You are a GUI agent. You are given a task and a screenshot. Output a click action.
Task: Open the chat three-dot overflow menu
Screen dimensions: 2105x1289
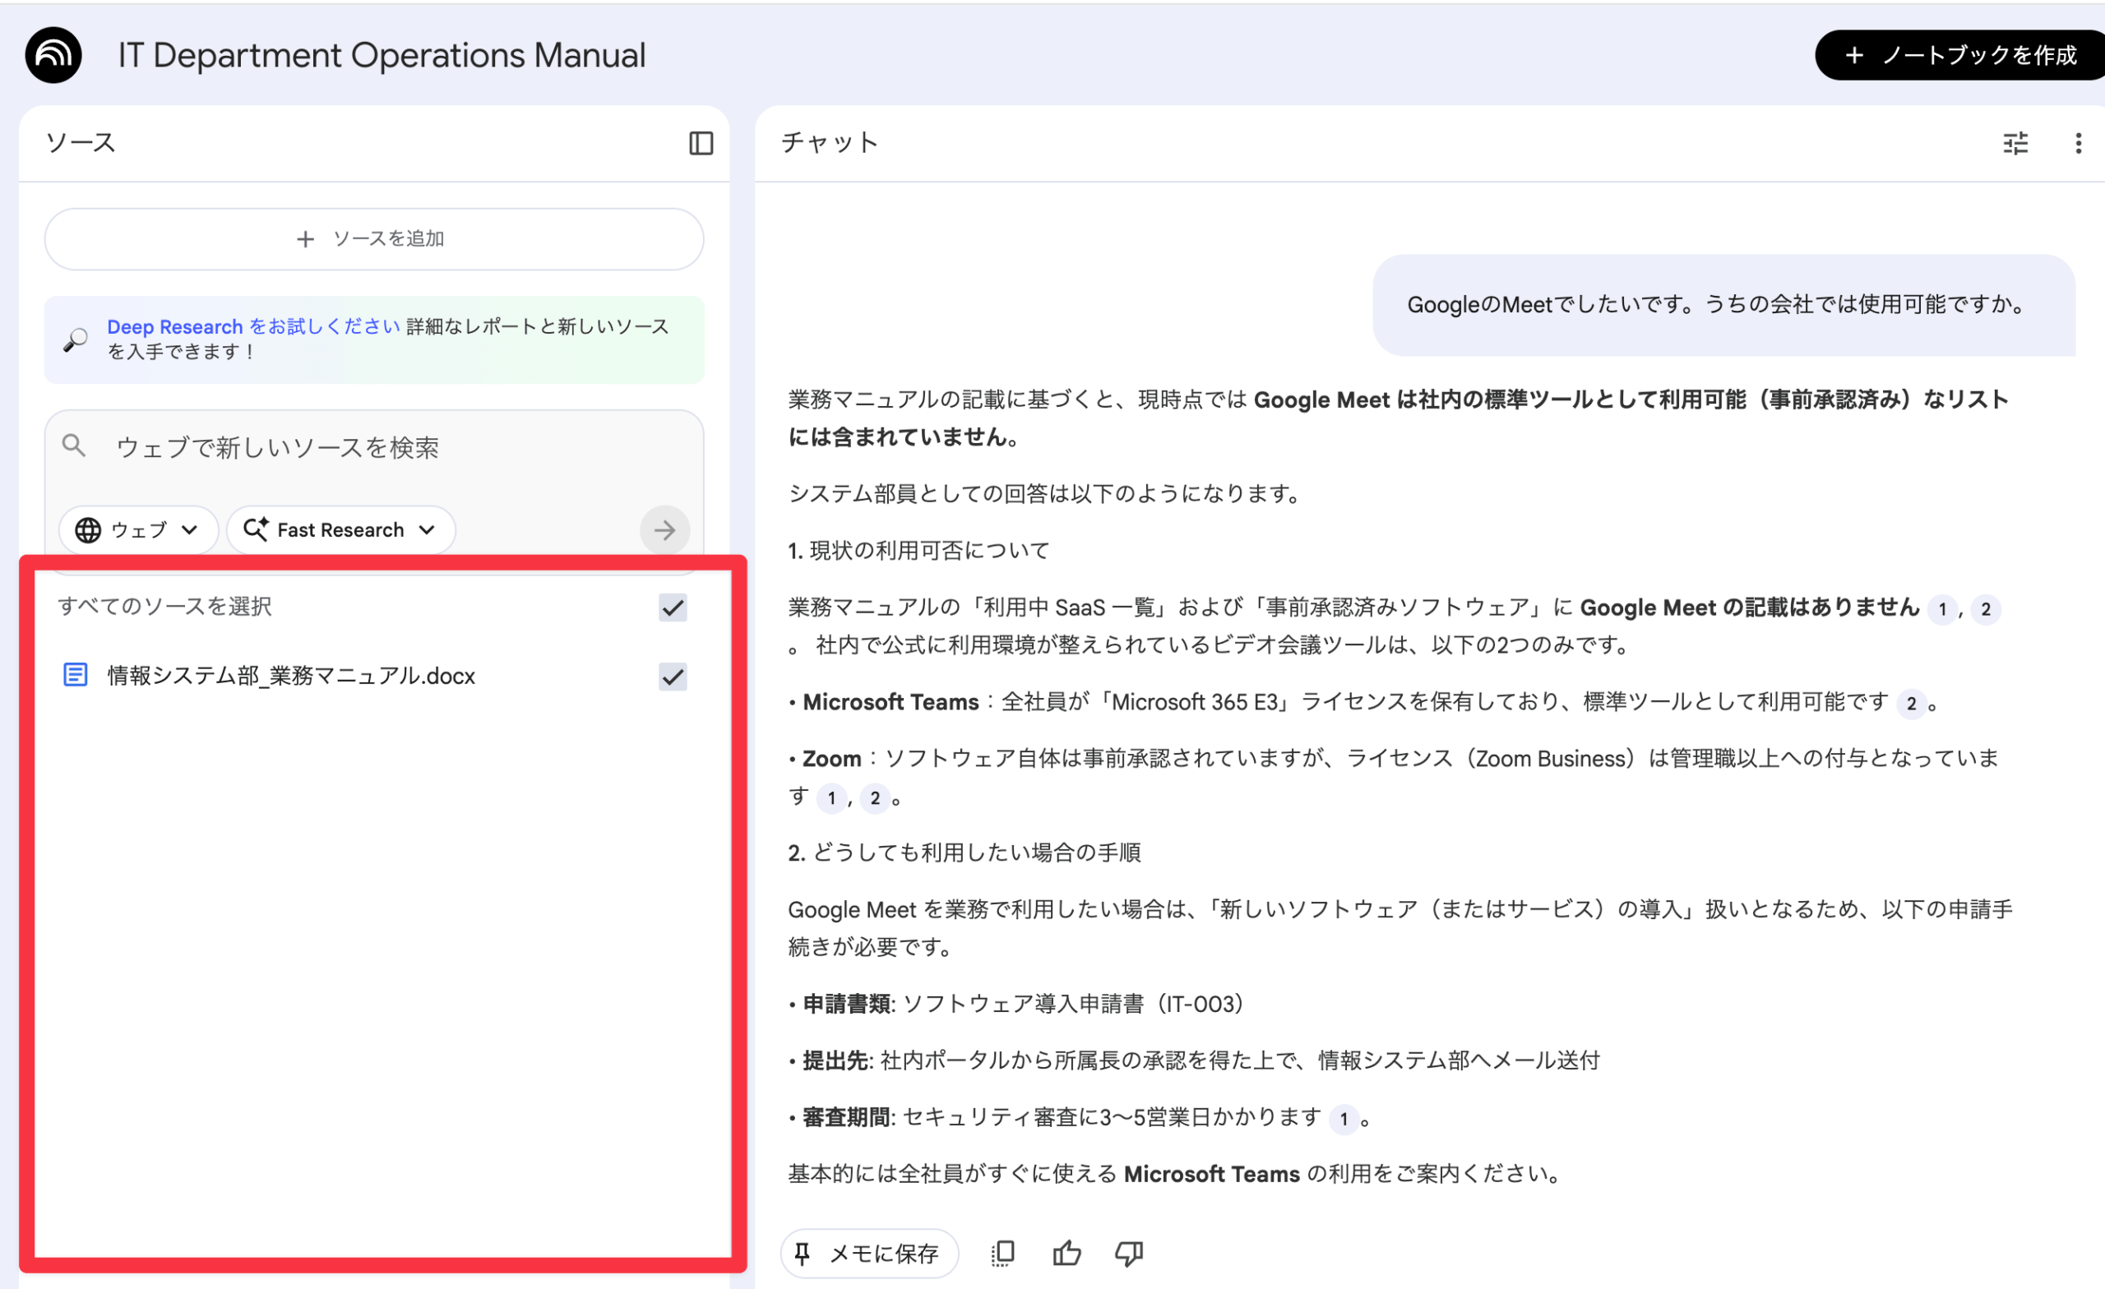(x=2079, y=143)
